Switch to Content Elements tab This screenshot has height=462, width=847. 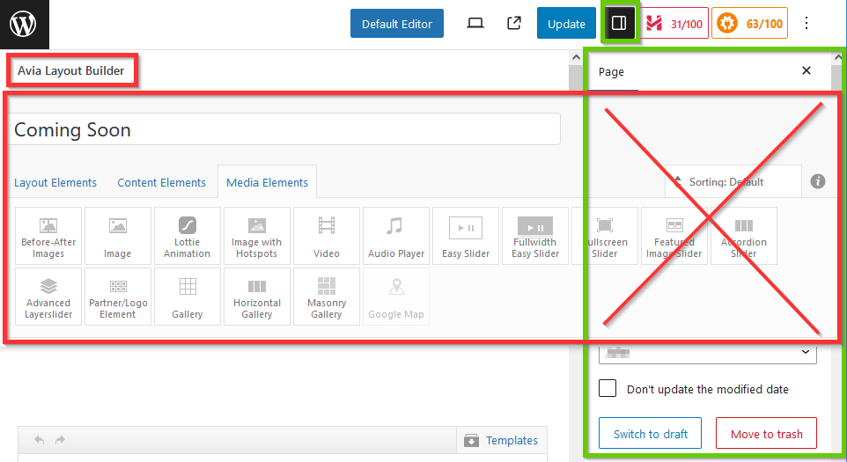click(161, 182)
